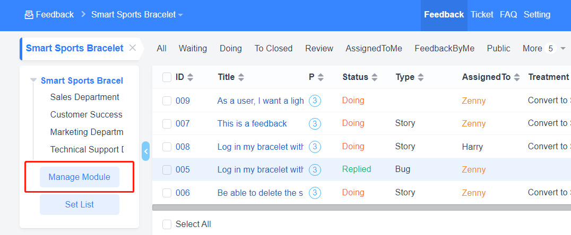The image size is (571, 235).
Task: Click the horizontal scrollbar below the table
Action: click(x=361, y=207)
